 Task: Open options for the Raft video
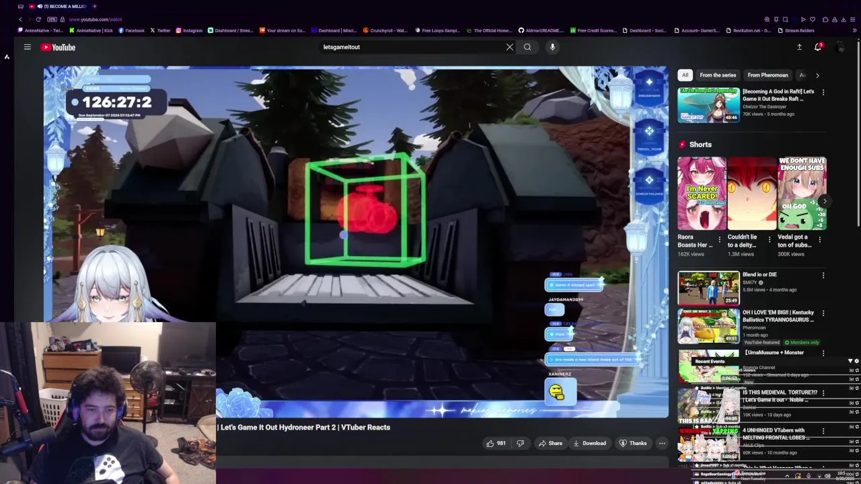823,92
